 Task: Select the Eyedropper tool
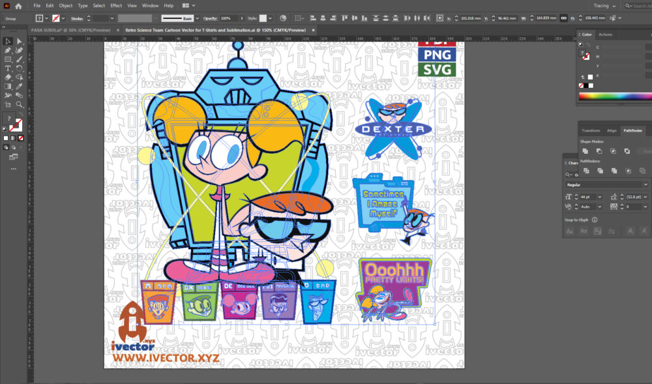tap(19, 87)
